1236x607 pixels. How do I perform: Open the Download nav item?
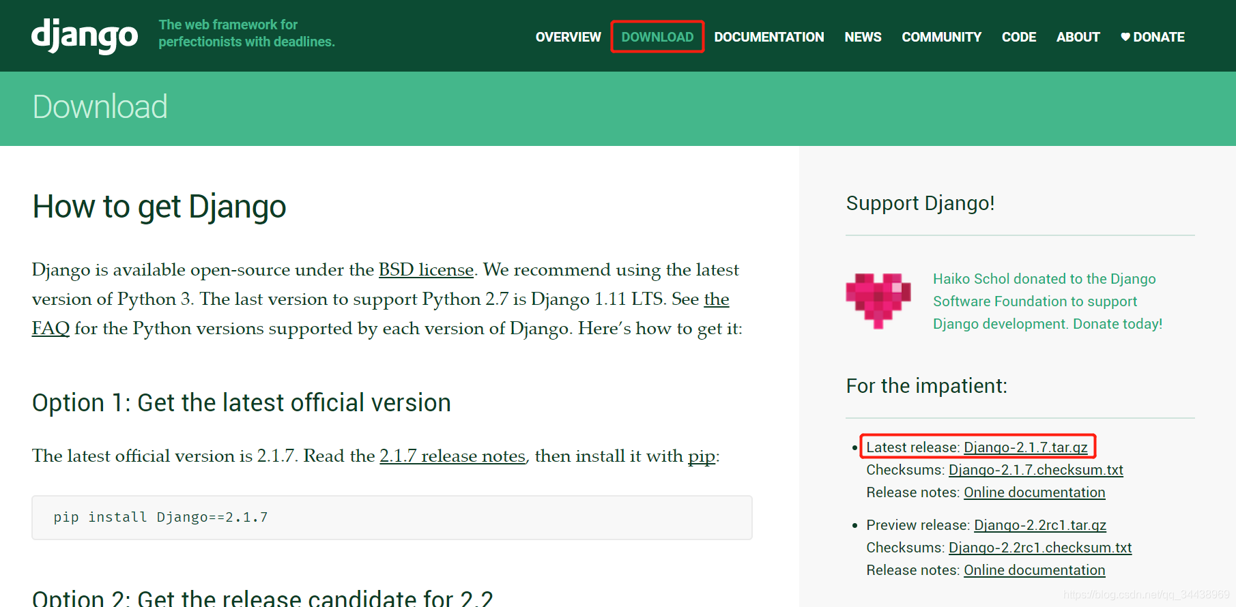657,37
